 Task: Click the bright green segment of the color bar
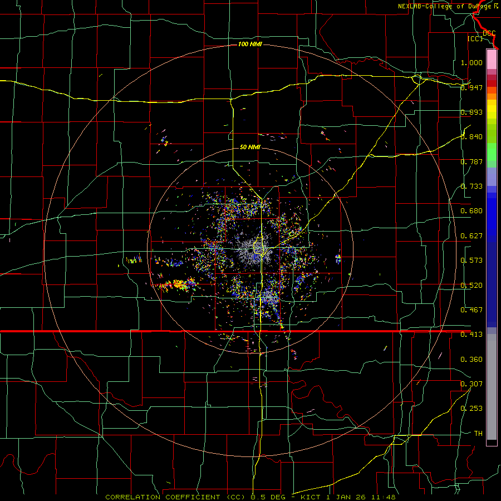point(492,152)
